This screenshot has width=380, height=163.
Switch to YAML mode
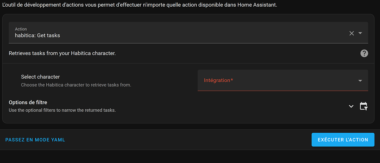click(x=35, y=140)
